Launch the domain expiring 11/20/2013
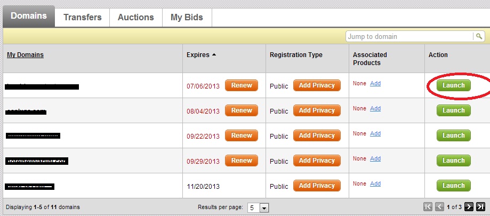Viewport: 490px width, 216px height. 453,186
